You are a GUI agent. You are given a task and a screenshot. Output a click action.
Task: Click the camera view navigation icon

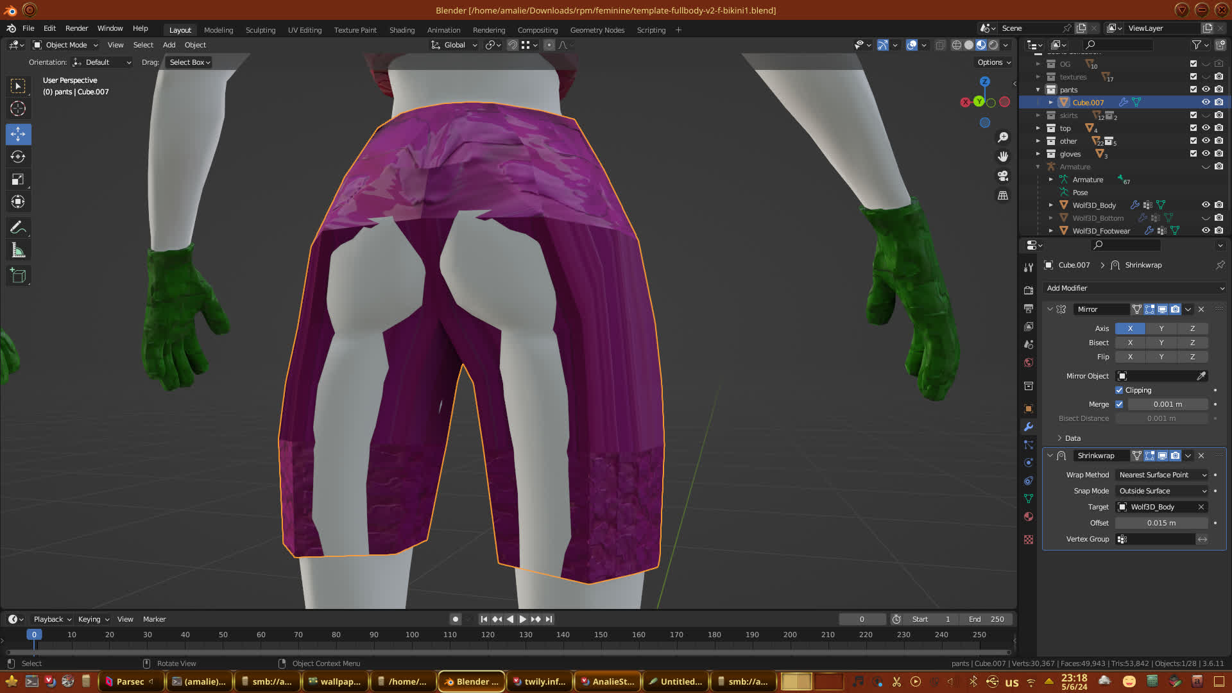coord(1003,176)
